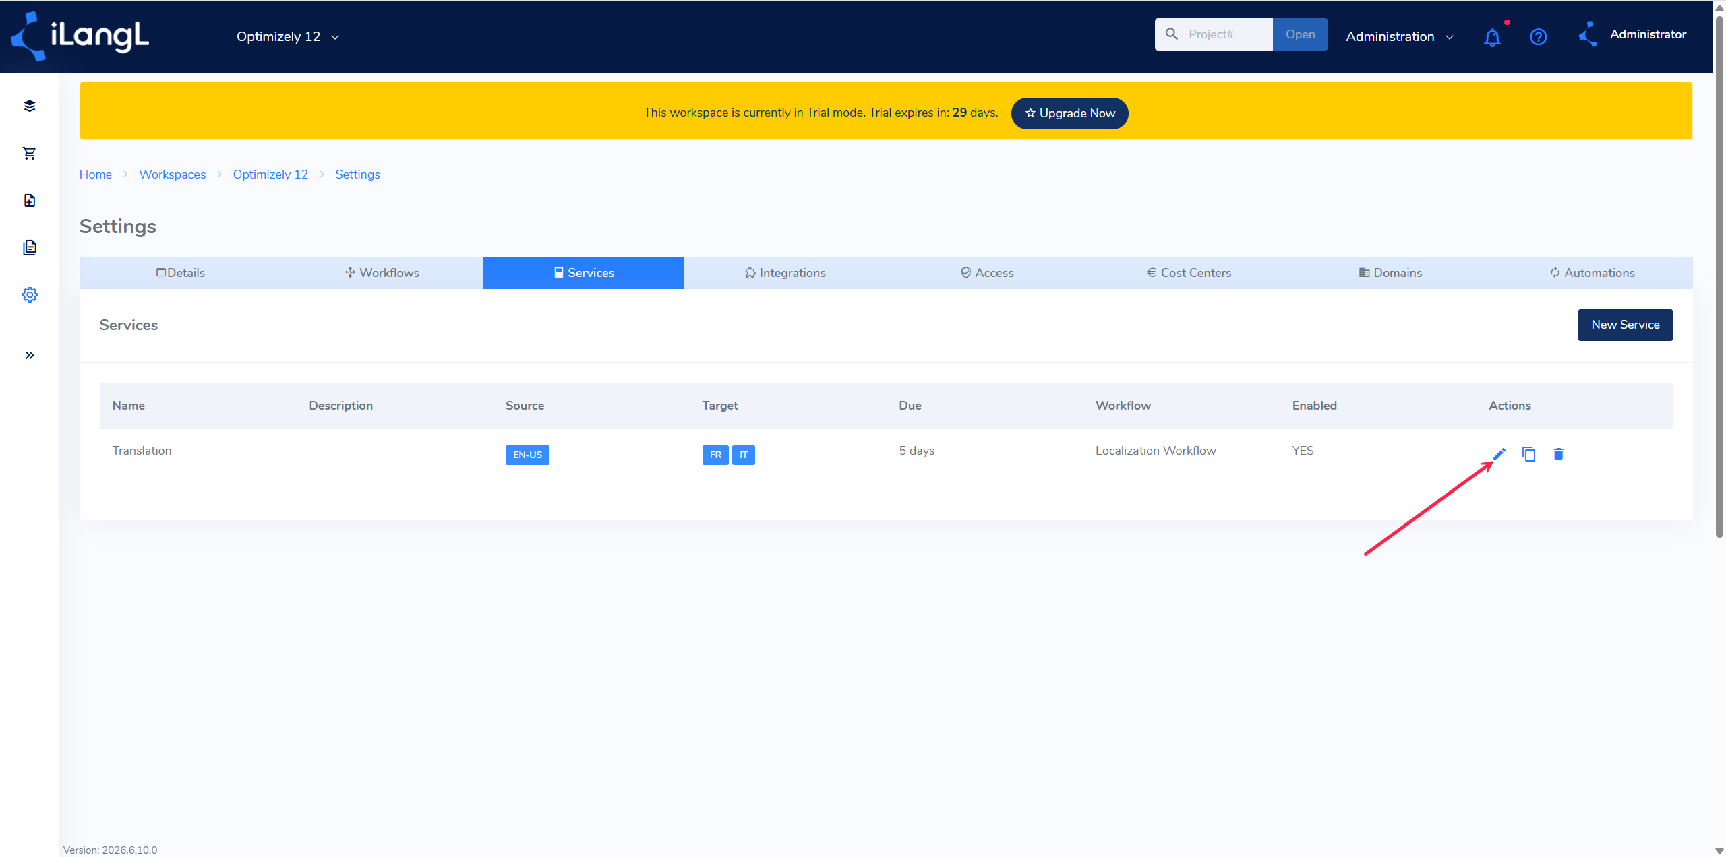This screenshot has height=857, width=1726.
Task: Duplicate the Translation service with copy icon
Action: pos(1528,454)
